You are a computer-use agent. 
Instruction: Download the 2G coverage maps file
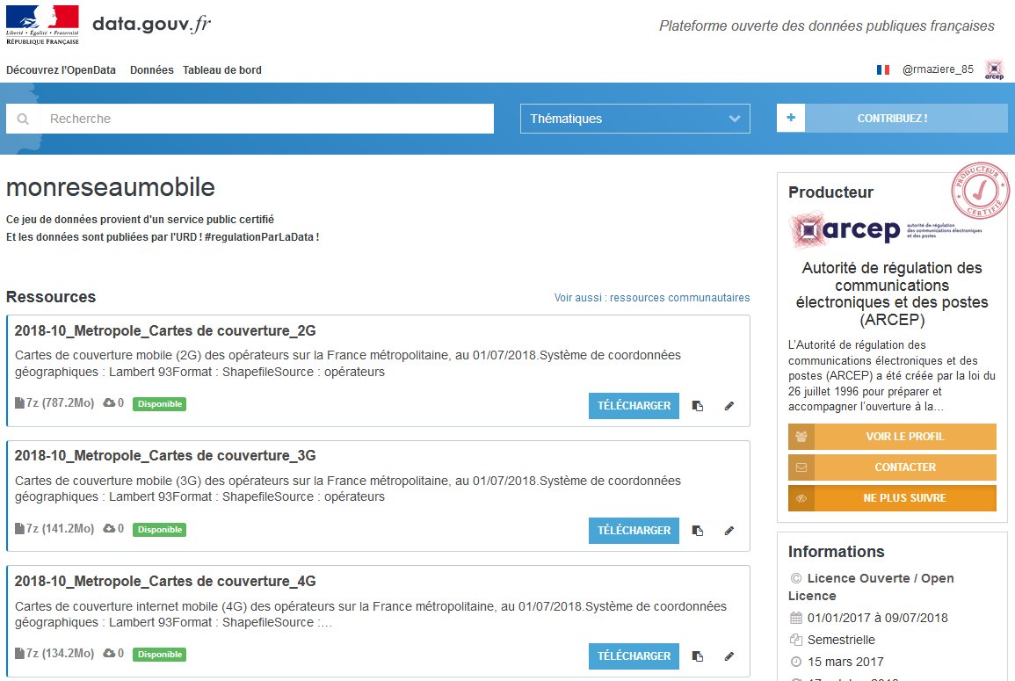tap(634, 406)
